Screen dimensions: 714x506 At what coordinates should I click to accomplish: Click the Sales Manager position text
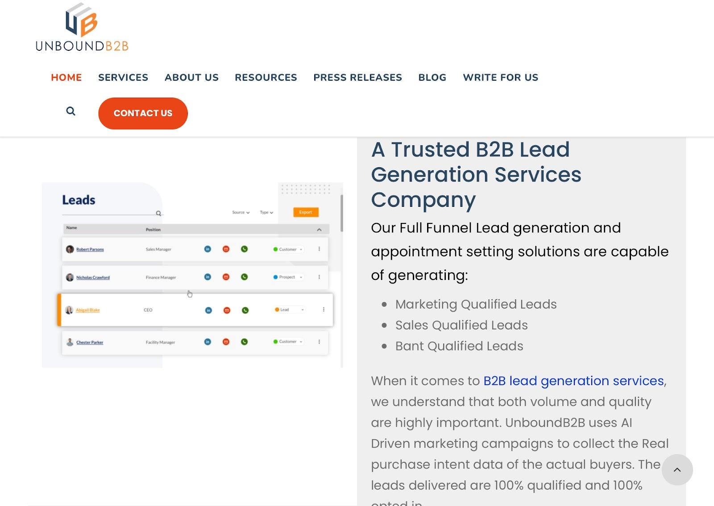coord(158,249)
